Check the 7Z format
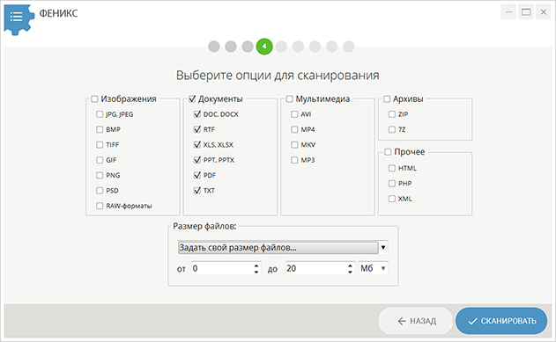Screen dimensions: 556x342 click(392, 129)
